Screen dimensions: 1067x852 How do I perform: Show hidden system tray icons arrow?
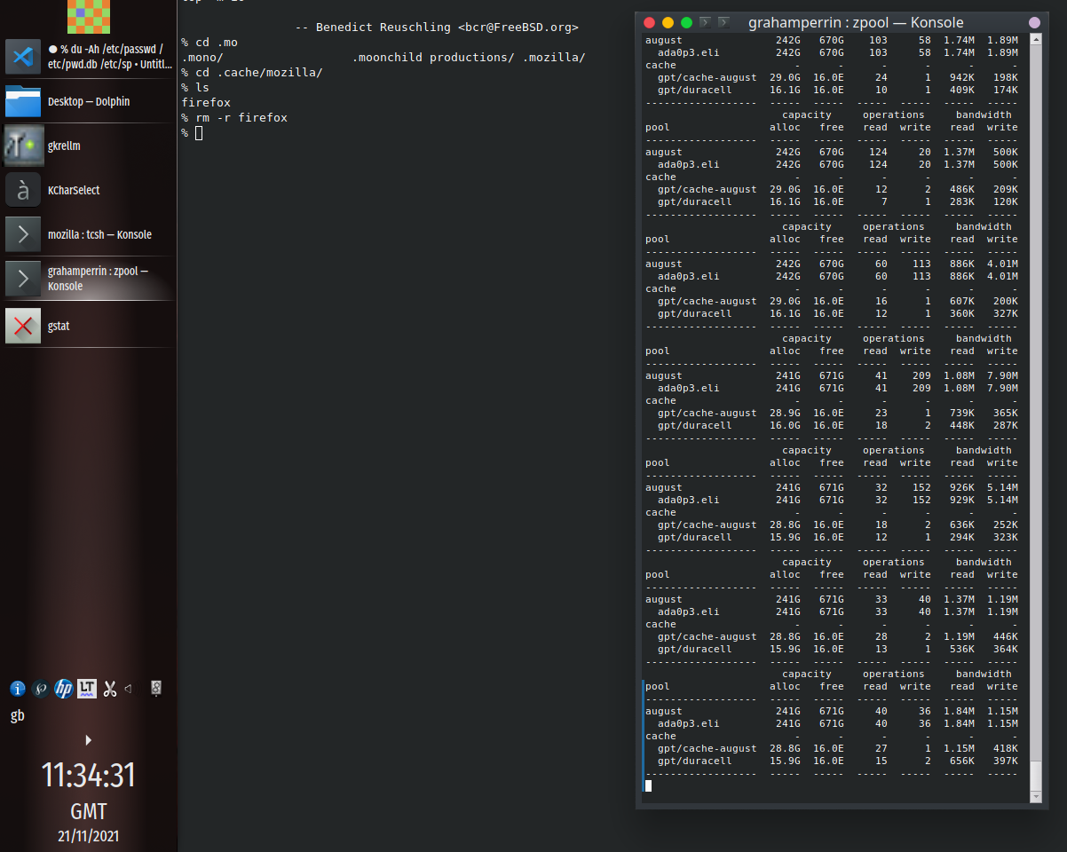coord(88,740)
